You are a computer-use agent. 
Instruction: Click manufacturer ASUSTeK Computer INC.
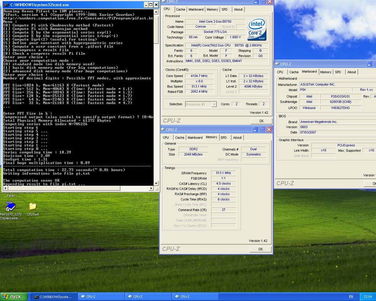338,84
